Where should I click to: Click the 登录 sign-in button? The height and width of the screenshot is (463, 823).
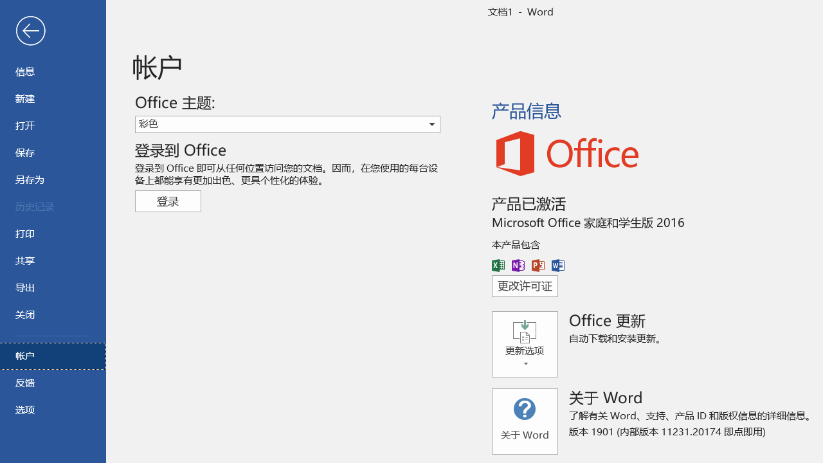(168, 201)
